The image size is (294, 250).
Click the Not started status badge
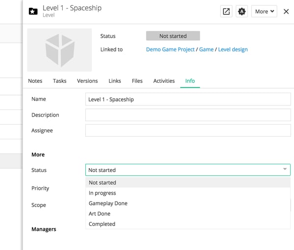tap(173, 36)
